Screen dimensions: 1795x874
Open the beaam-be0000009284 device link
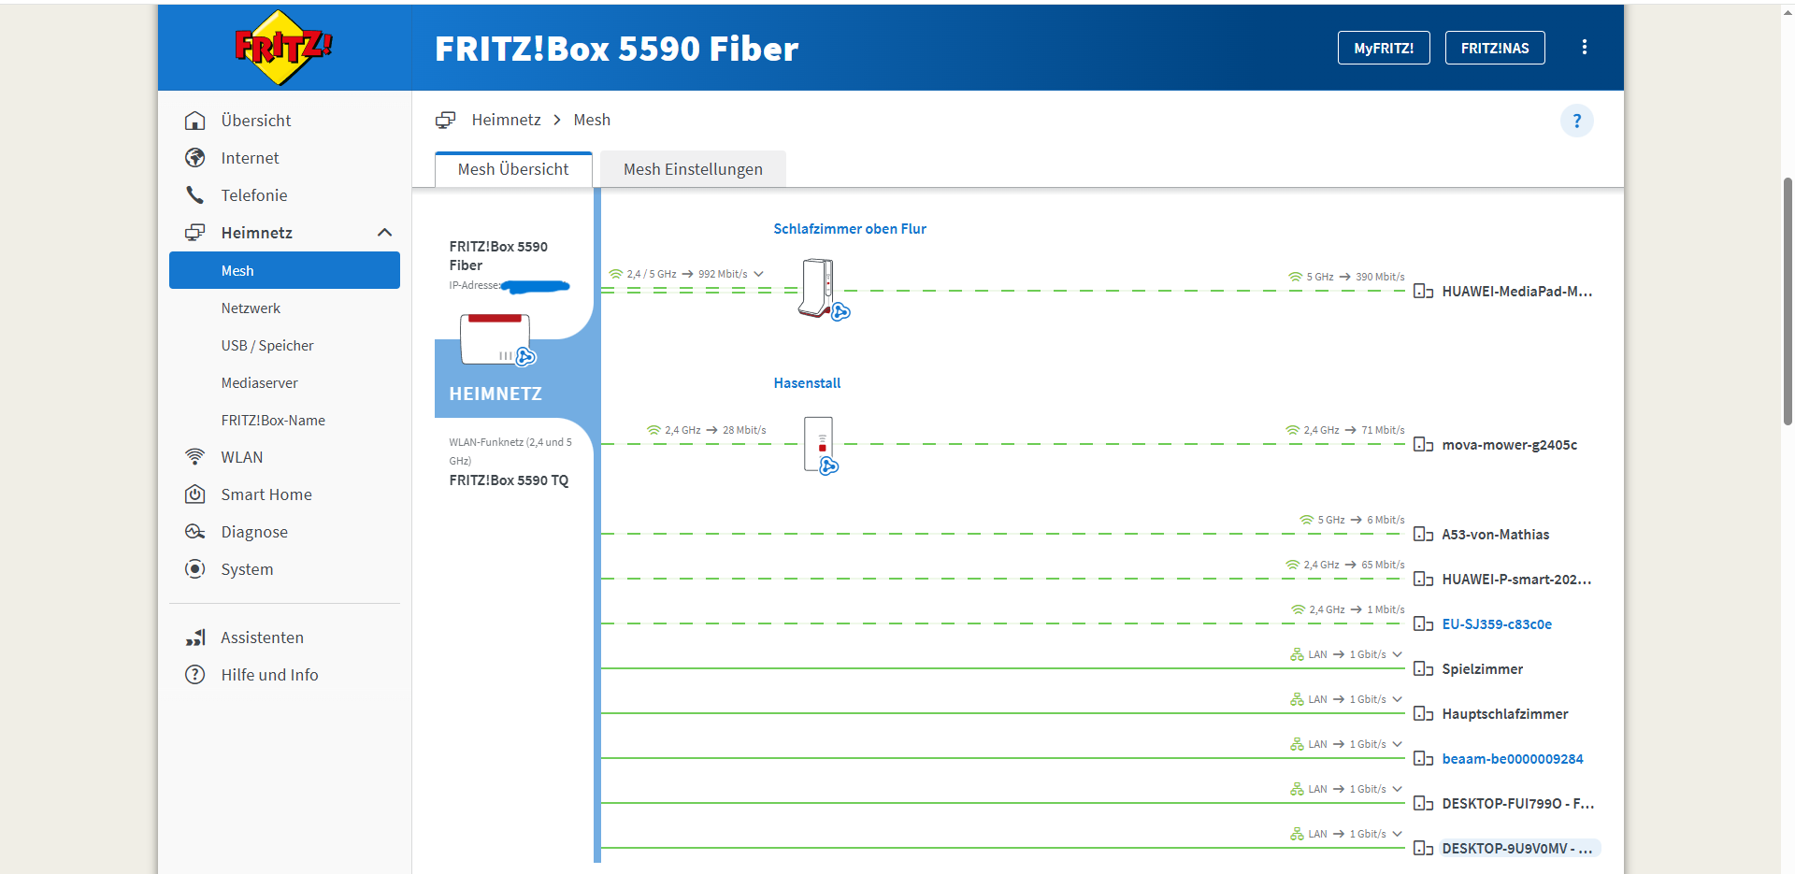click(1513, 759)
